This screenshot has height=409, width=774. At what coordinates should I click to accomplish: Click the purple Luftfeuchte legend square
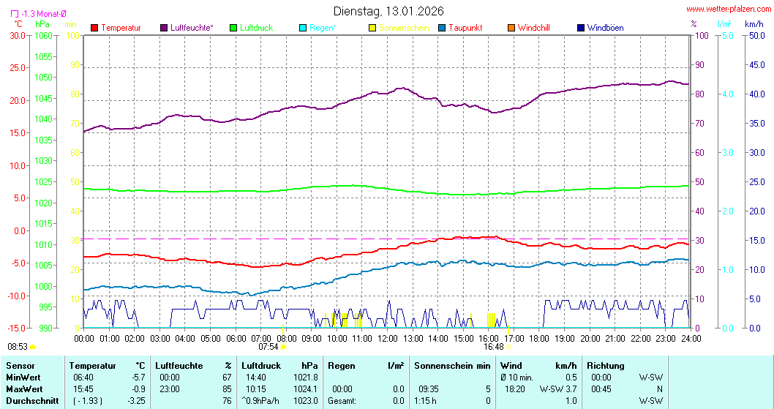tap(164, 28)
